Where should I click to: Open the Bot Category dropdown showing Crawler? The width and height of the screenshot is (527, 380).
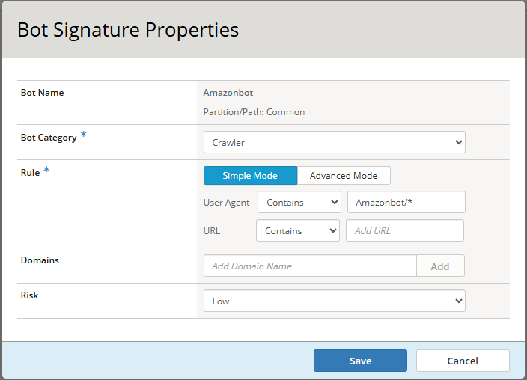point(335,142)
